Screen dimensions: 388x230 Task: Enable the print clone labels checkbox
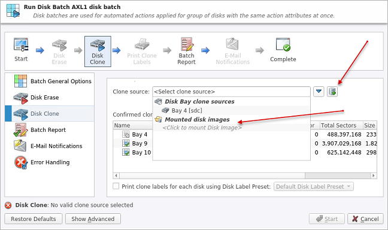tap(116, 186)
